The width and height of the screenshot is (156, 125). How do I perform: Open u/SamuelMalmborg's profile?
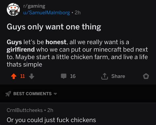click(x=46, y=13)
